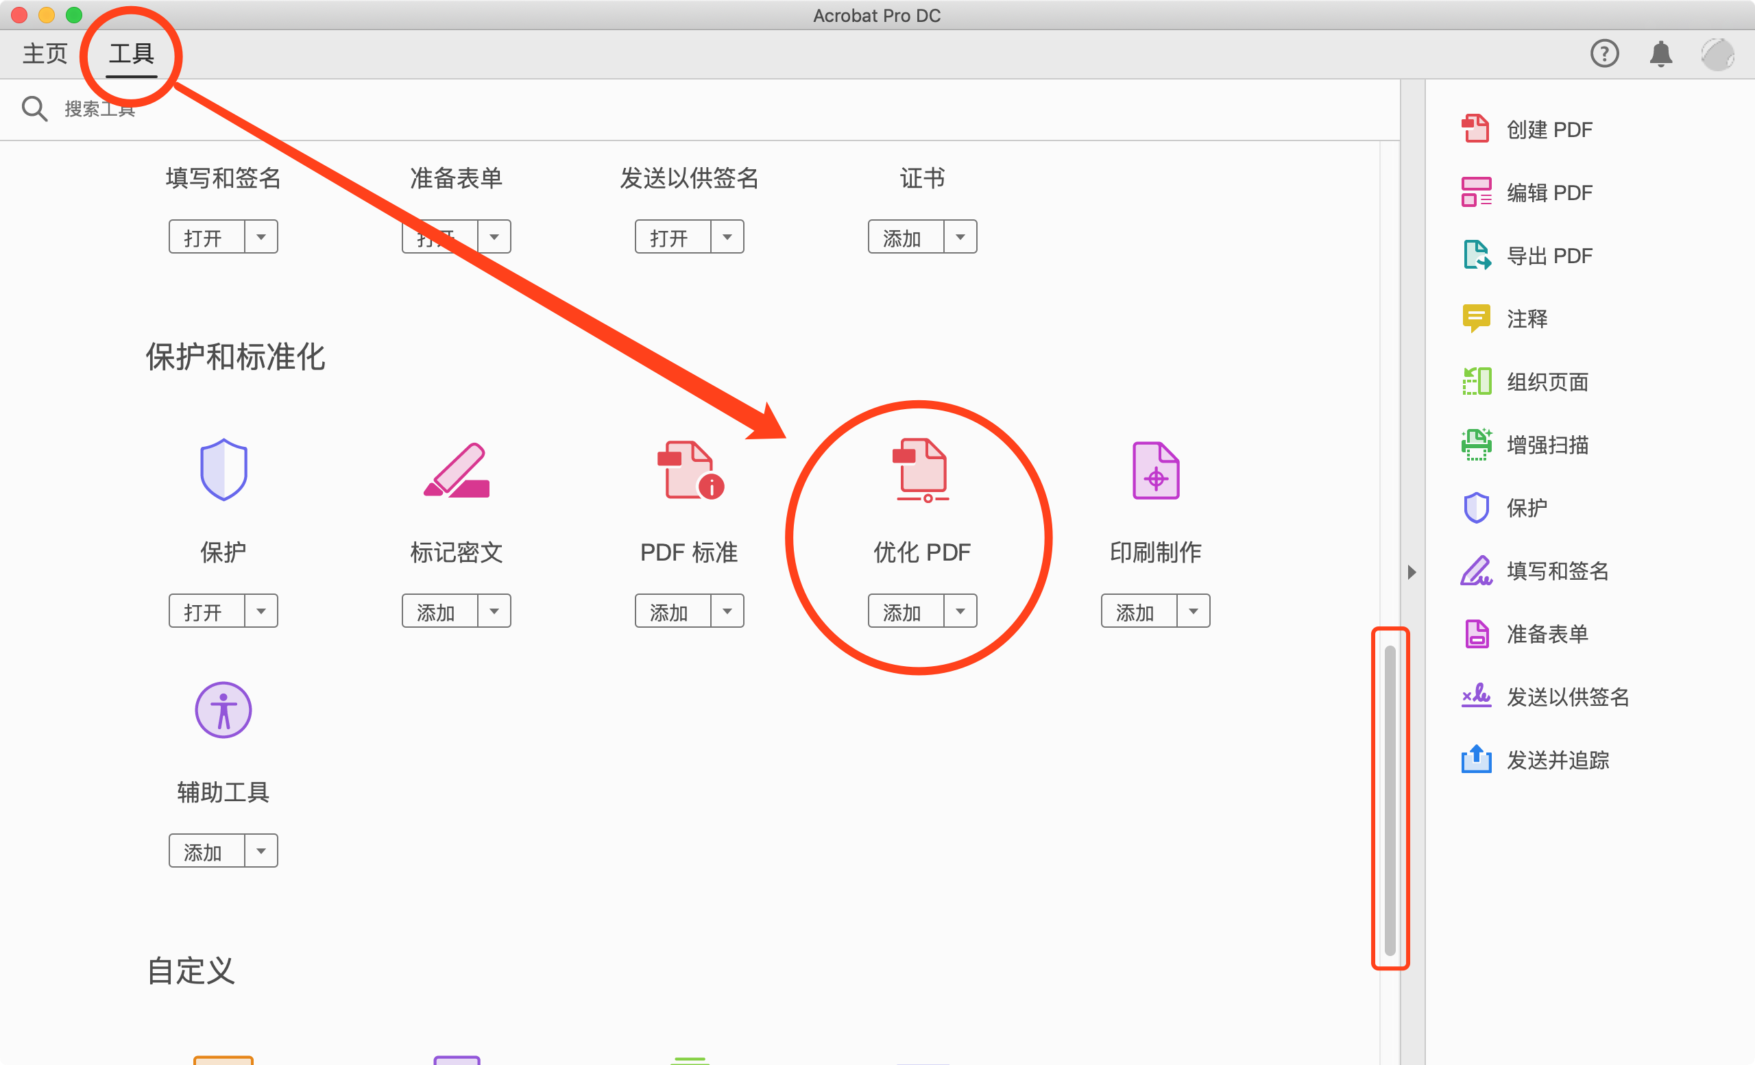Click the 填写和签名 pen icon in sidebar

[1476, 570]
